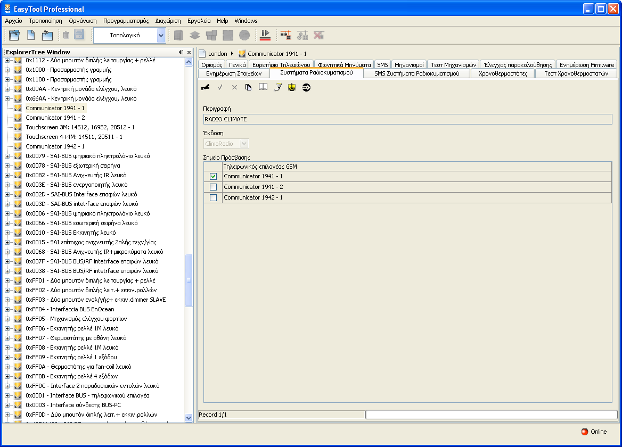Image resolution: width=622 pixels, height=447 pixels.
Task: Click the network devices tree icon
Action: coord(285,35)
